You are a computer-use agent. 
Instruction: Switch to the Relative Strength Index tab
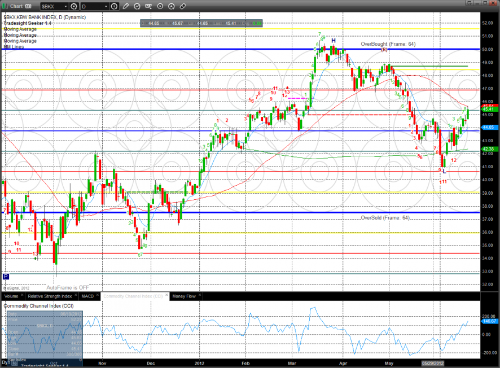point(50,296)
